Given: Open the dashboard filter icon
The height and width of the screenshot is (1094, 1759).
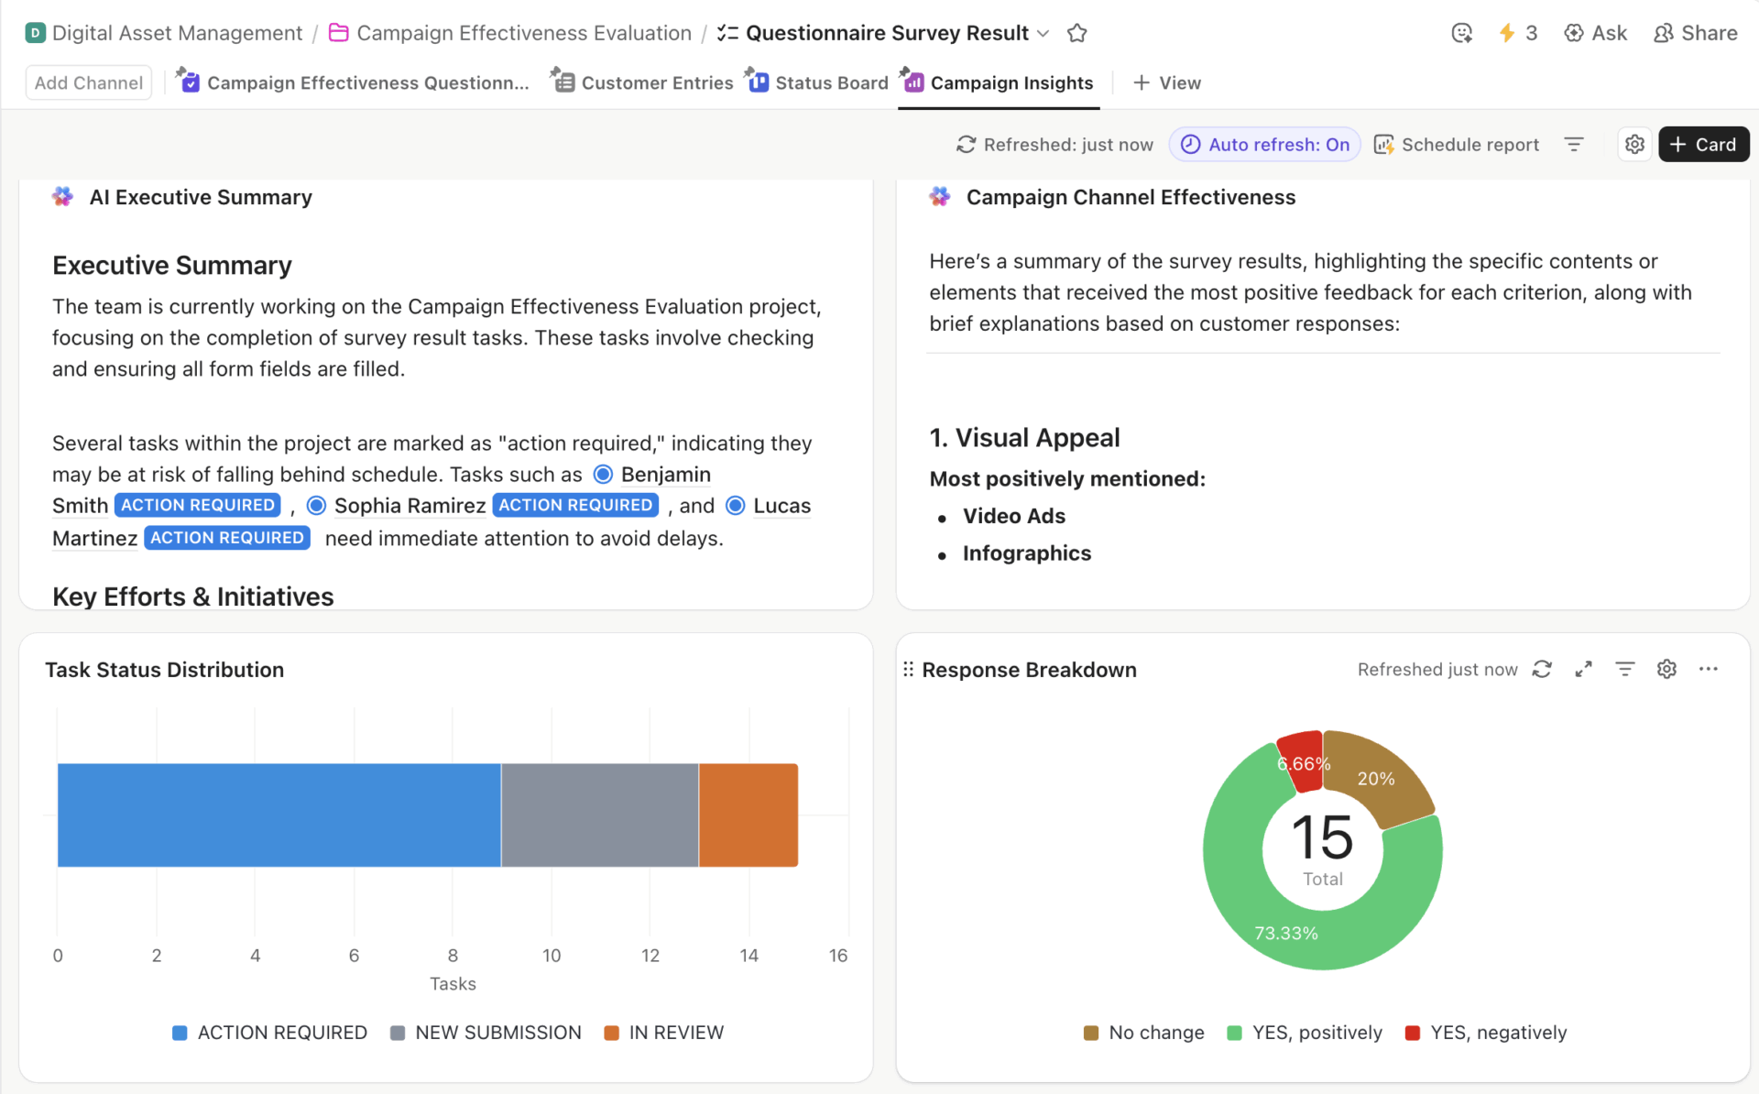Looking at the screenshot, I should 1574,144.
